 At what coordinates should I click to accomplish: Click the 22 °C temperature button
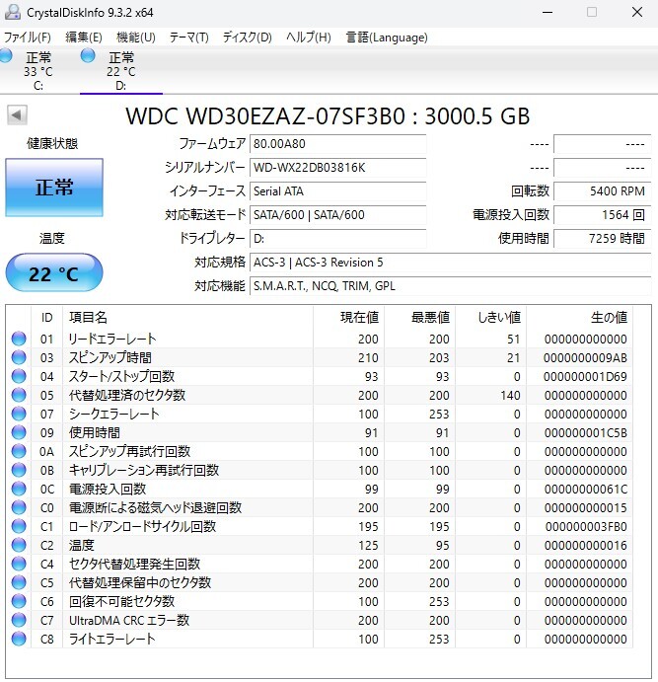[x=54, y=273]
